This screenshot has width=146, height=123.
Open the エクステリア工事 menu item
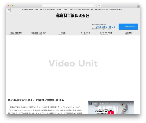(106, 33)
